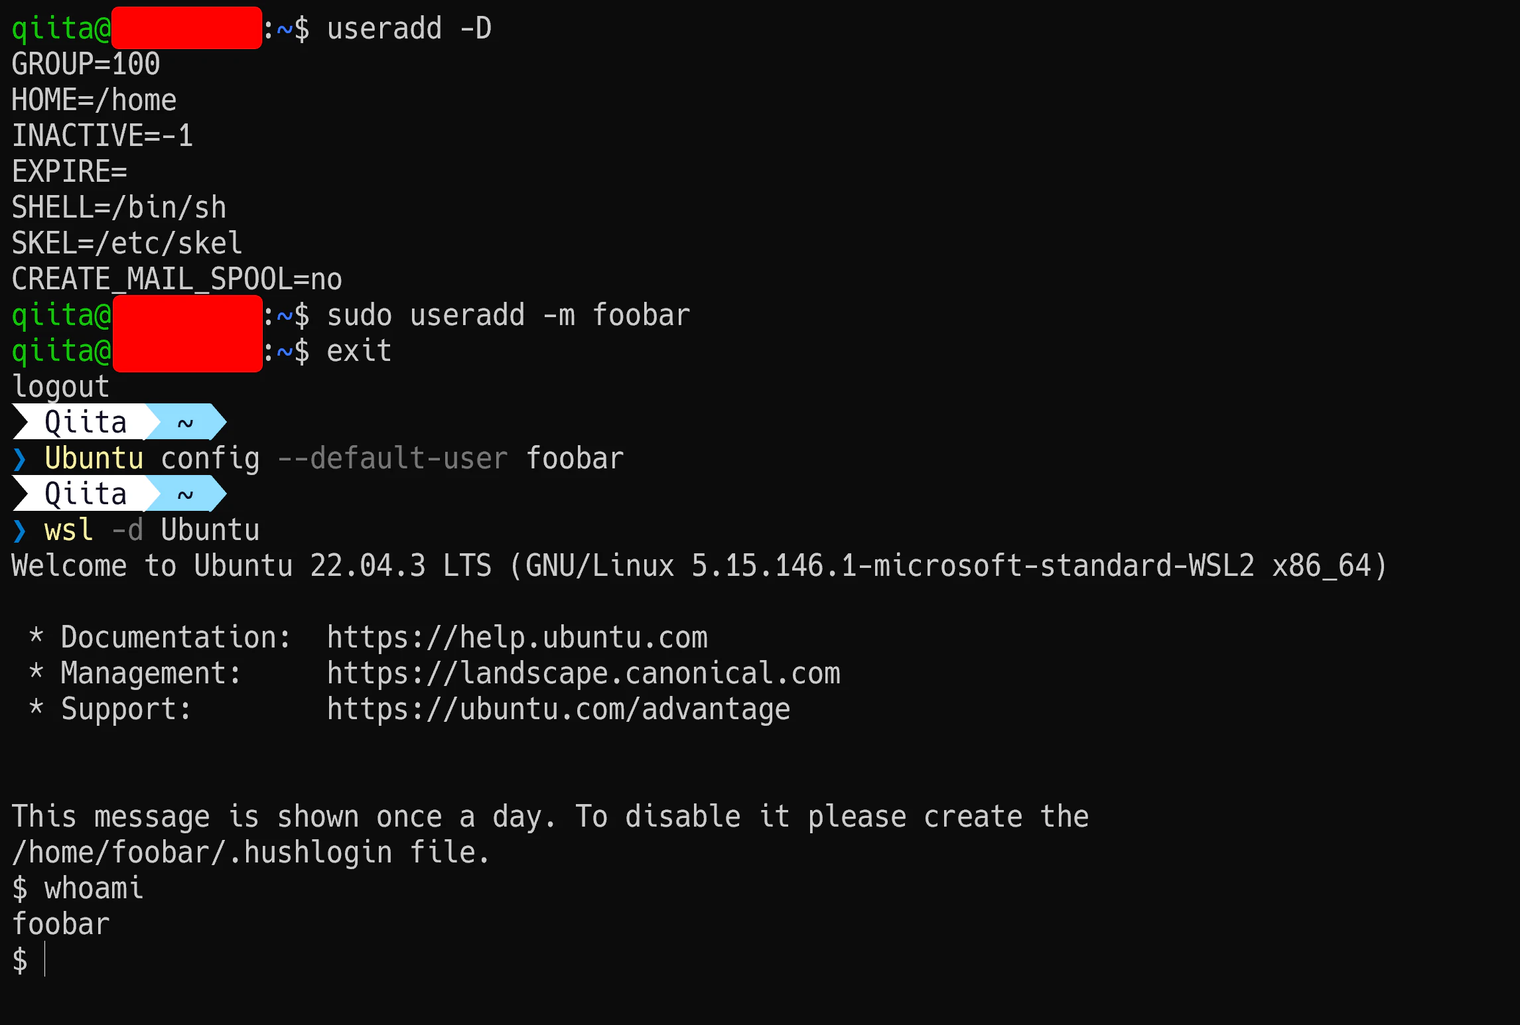Click the text cursor at final prompt
Screen dimensions: 1520x1025
(x=44, y=959)
